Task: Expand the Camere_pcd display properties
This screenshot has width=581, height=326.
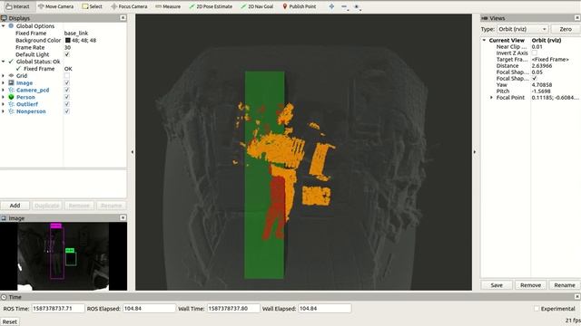Action: (x=4, y=90)
